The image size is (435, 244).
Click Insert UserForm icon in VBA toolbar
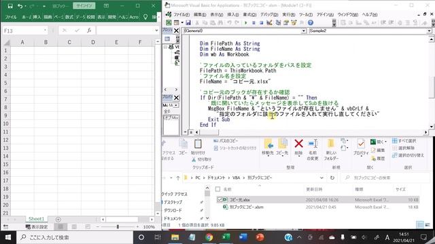click(176, 22)
